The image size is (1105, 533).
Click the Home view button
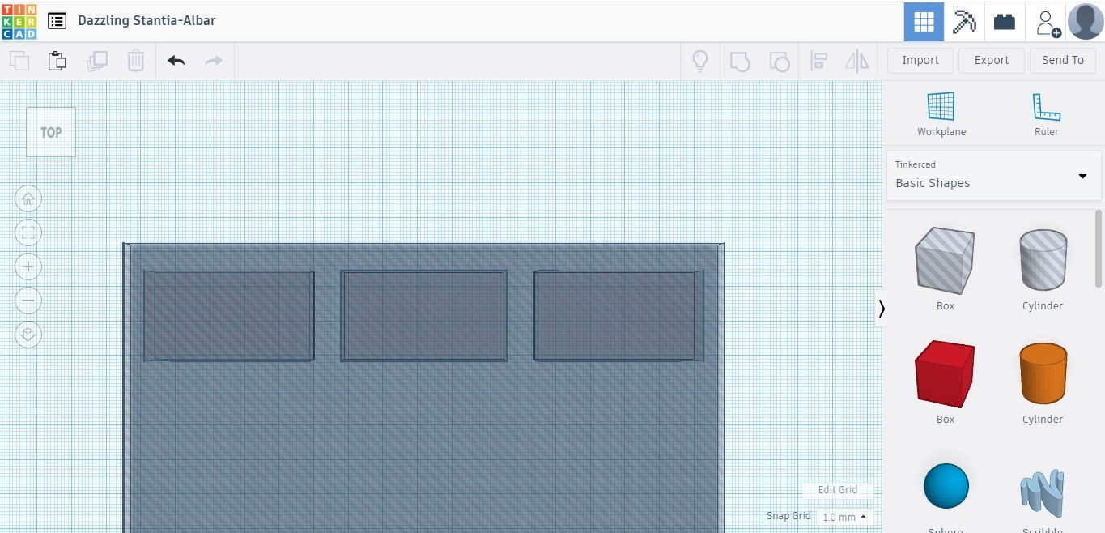pyautogui.click(x=28, y=198)
